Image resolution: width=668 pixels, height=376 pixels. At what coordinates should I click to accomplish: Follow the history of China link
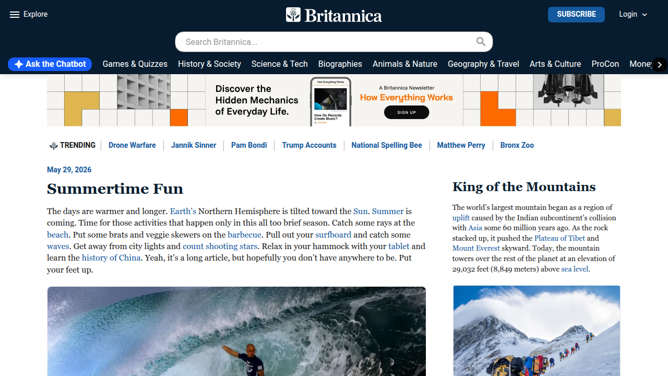pyautogui.click(x=111, y=257)
